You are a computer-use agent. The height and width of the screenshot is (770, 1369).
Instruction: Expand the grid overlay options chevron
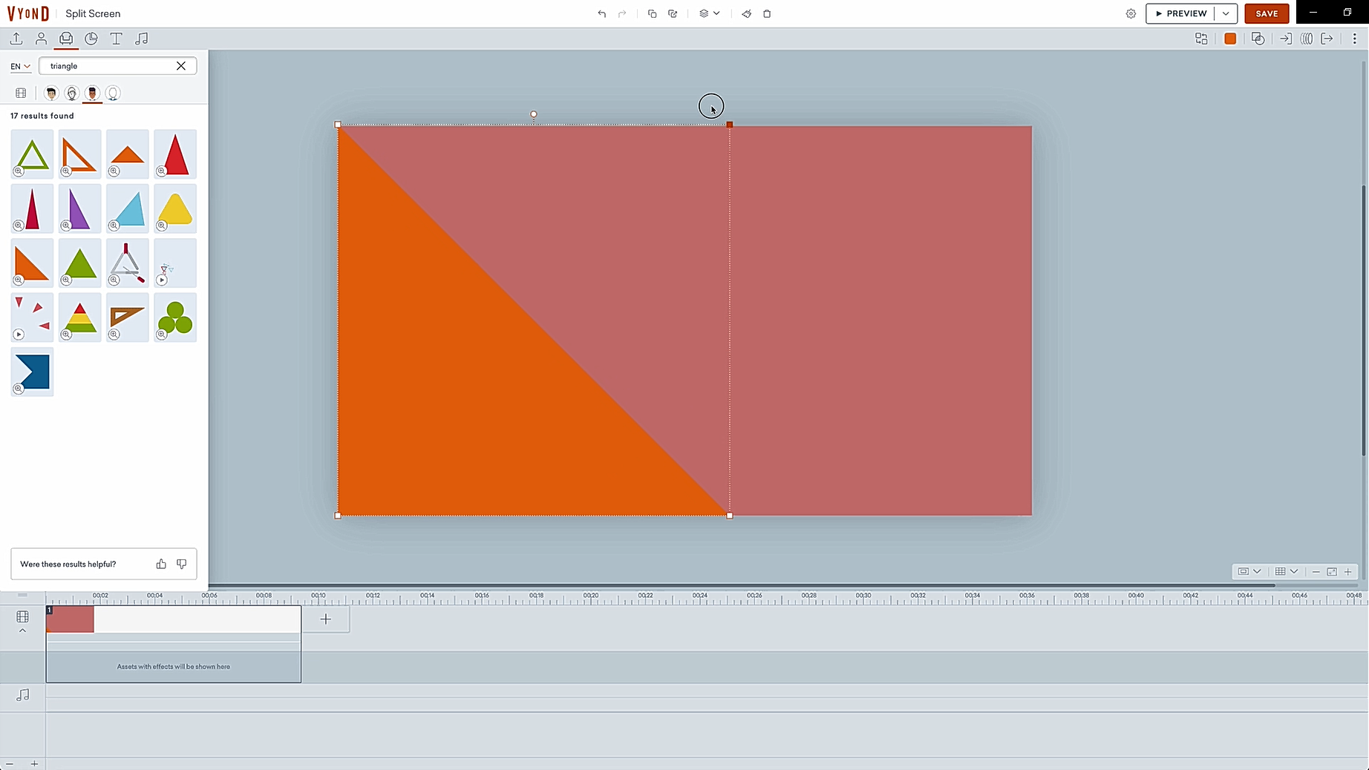tap(1294, 571)
